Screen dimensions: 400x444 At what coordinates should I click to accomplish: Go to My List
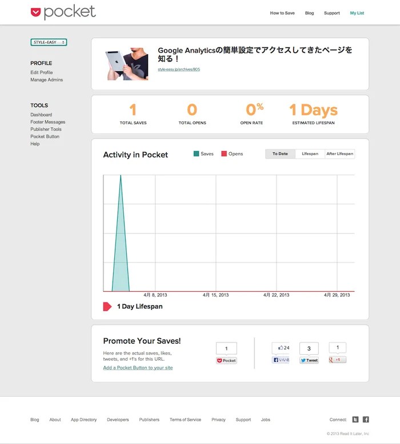[x=357, y=13]
